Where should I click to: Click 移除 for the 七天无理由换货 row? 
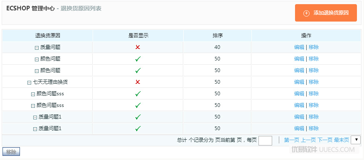click(314, 82)
